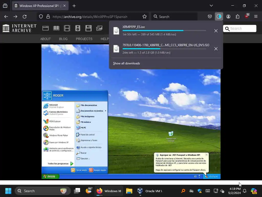Click the 7978.0 ISO download progress bar

pos(164,49)
